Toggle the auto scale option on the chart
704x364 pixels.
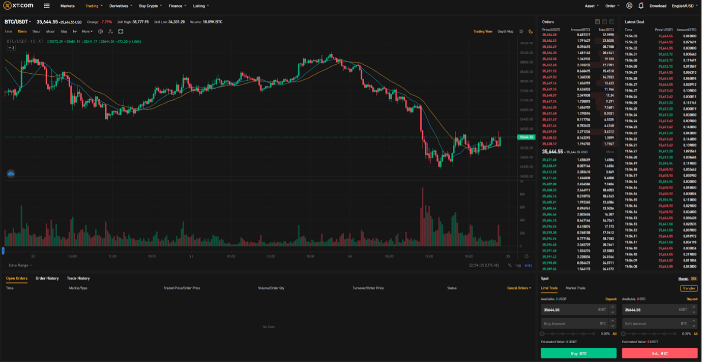point(528,264)
